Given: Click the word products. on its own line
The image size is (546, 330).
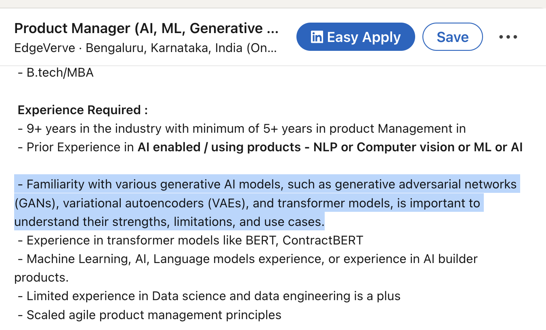Looking at the screenshot, I should (x=42, y=278).
